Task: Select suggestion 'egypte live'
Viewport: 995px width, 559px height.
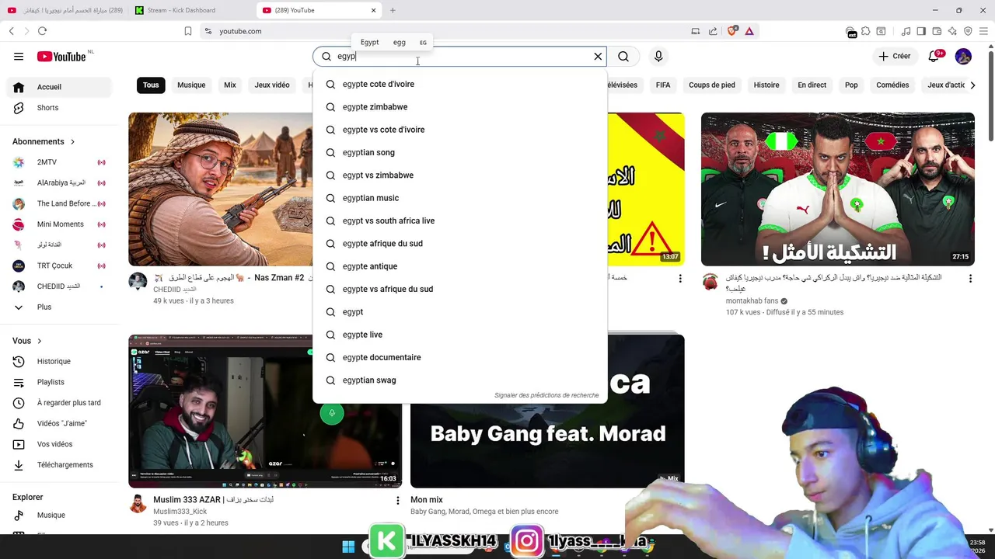Action: click(459, 335)
